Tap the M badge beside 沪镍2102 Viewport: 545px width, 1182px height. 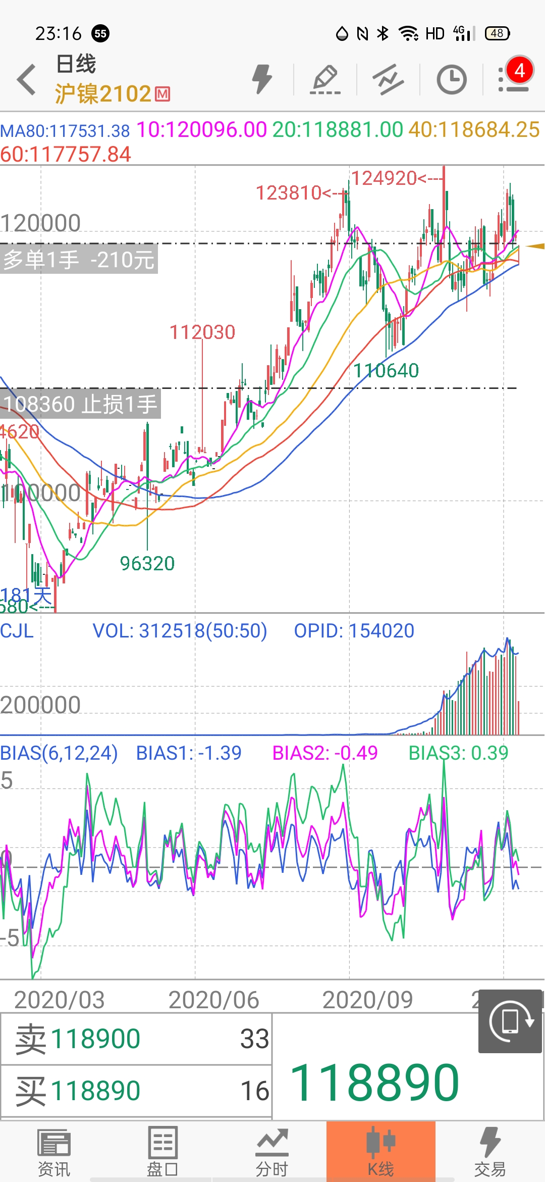[x=162, y=94]
